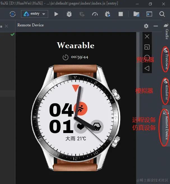Open the Gradle side panel
This screenshot has width=170, height=184.
click(166, 31)
